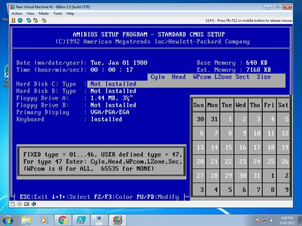This screenshot has height=226, width=302.
Task: Click calendar day 27
Action: pos(200,176)
